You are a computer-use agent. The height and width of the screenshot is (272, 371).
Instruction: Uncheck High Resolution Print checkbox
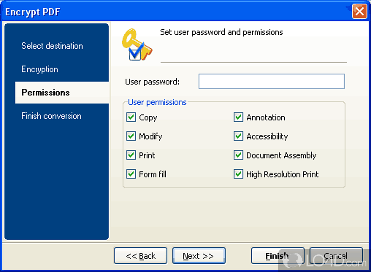pos(238,174)
